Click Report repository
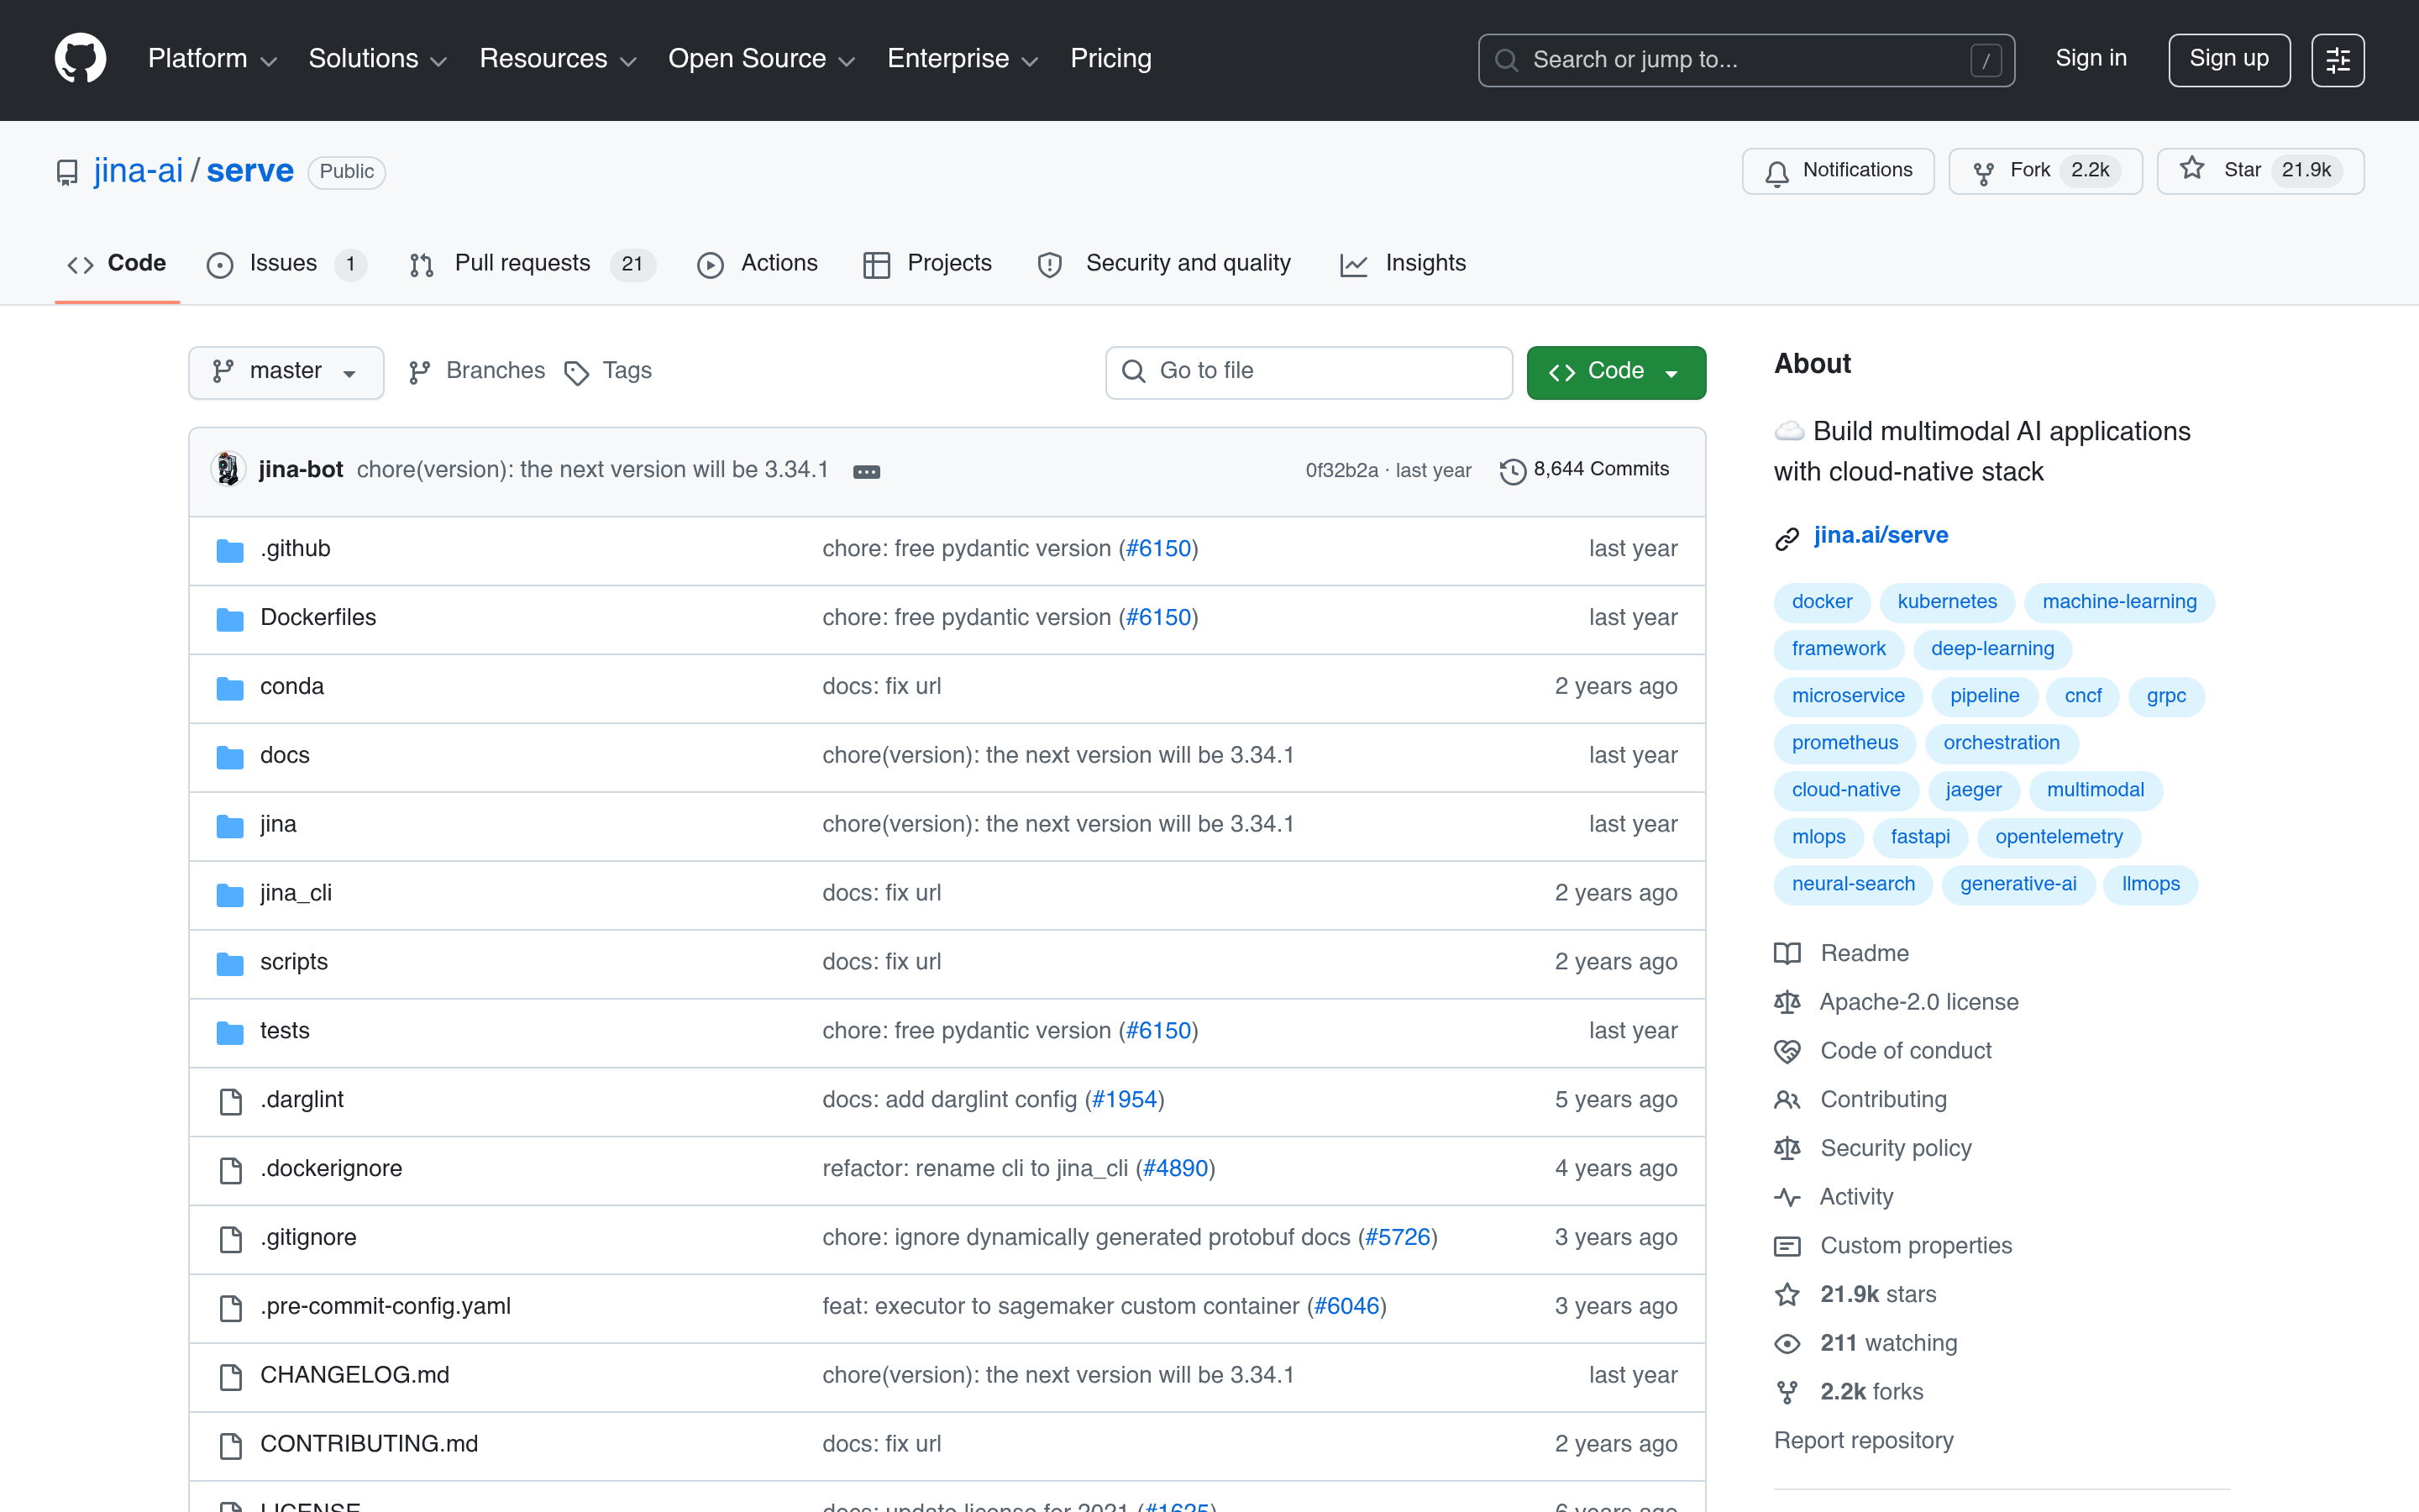 [x=1863, y=1440]
